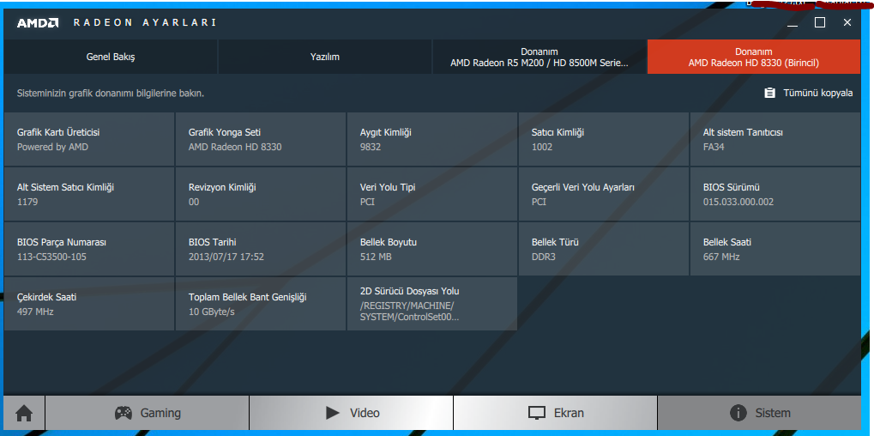
Task: Go to the Radeon home screen icon
Action: click(24, 413)
